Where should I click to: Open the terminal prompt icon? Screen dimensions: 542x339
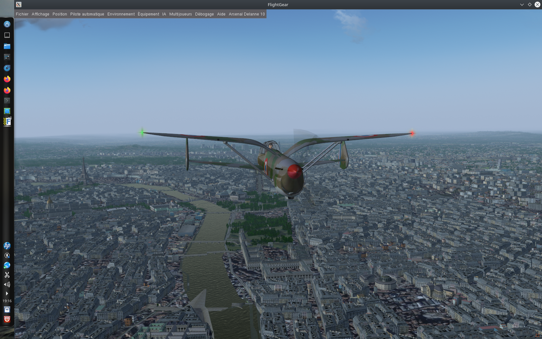coord(7,101)
